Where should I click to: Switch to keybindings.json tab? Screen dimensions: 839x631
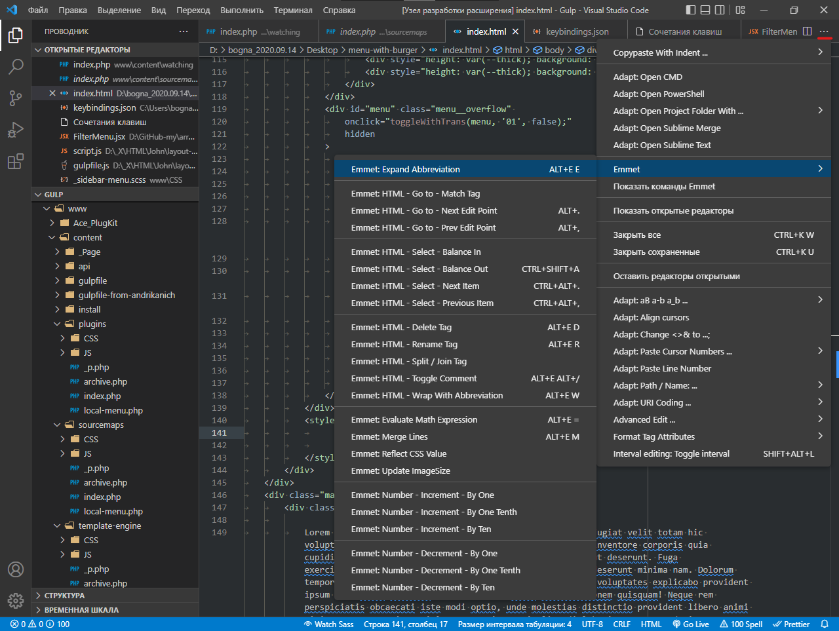tap(576, 31)
